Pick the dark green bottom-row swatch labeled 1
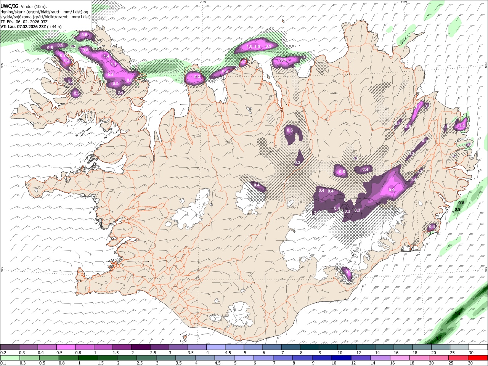 [x=88, y=358]
